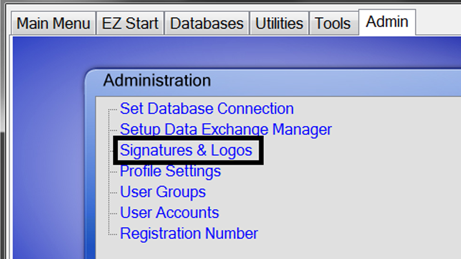Open the Tools tab
This screenshot has height=259, width=461.
[332, 23]
